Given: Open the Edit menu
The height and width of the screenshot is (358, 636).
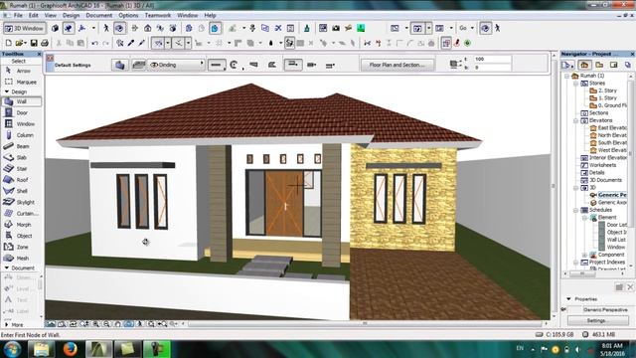Looking at the screenshot, I should coord(33,16).
